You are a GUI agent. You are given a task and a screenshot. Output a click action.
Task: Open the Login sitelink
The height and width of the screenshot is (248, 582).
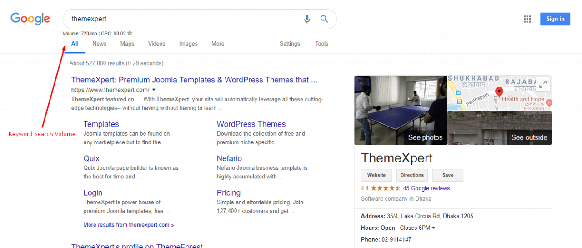[x=93, y=193]
